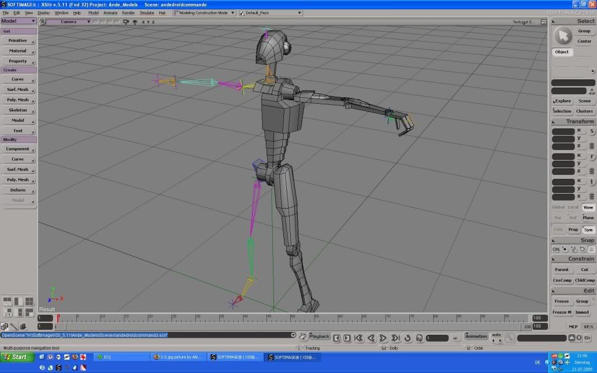
Task: Collapse the Transform panel section
Action: click(x=554, y=122)
